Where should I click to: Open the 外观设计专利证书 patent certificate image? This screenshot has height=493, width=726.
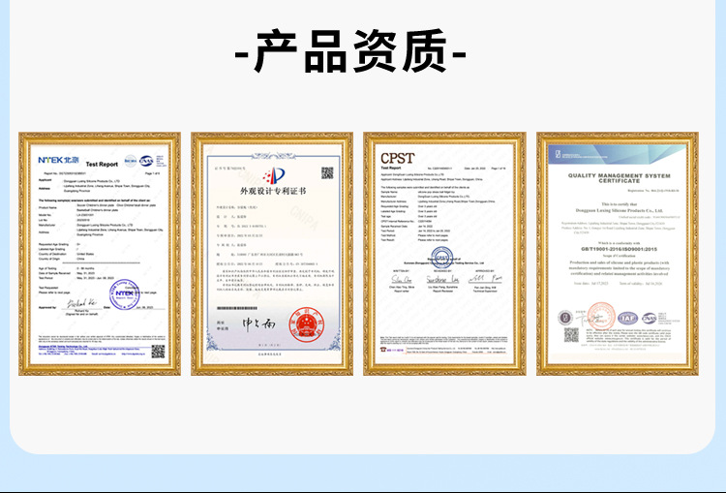coord(272,254)
